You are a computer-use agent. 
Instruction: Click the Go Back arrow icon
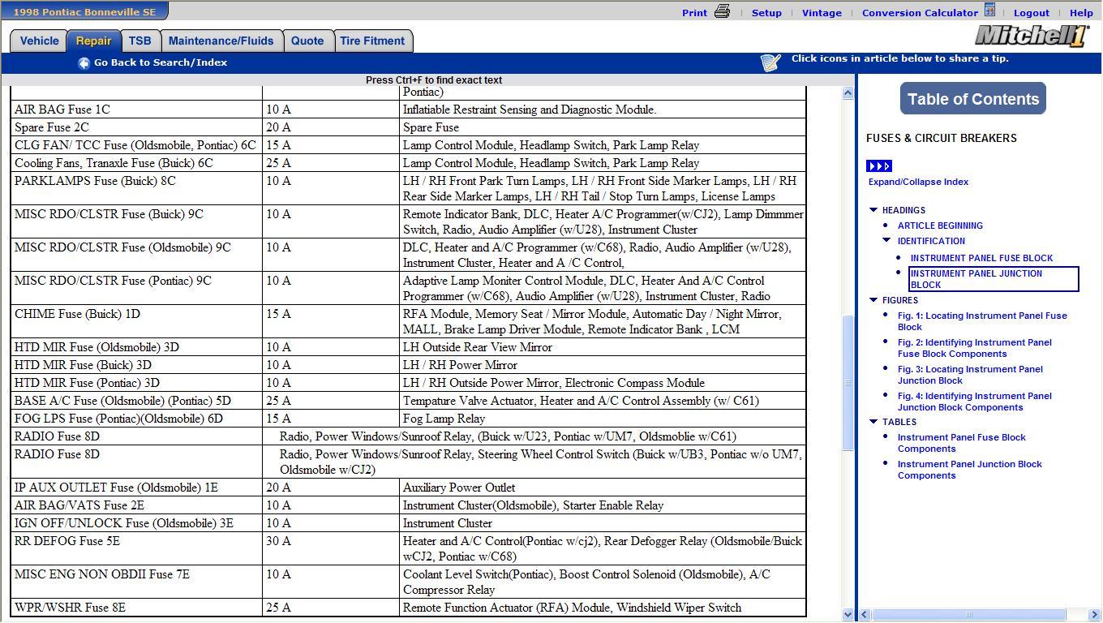click(84, 63)
